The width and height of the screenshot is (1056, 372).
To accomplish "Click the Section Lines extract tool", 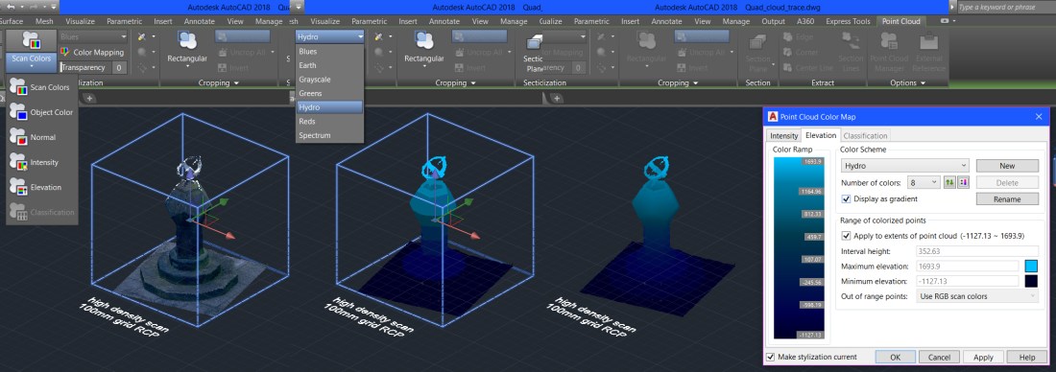I will pos(851,51).
